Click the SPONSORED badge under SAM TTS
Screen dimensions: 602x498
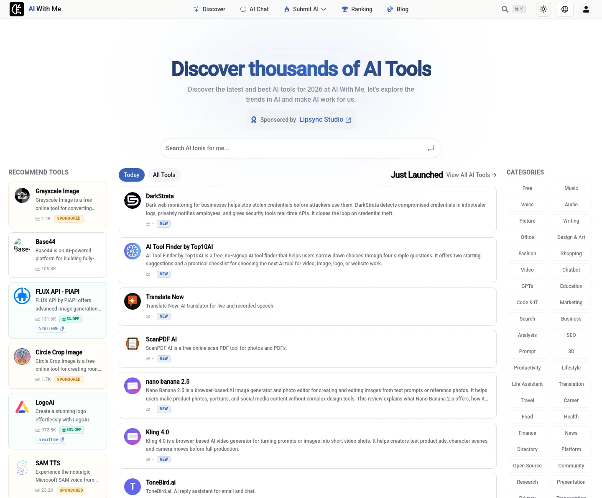click(71, 490)
